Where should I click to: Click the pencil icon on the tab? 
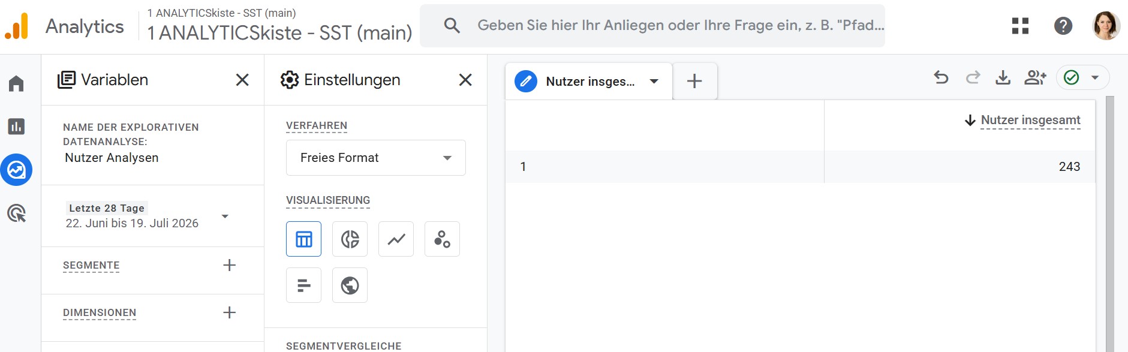[x=526, y=81]
